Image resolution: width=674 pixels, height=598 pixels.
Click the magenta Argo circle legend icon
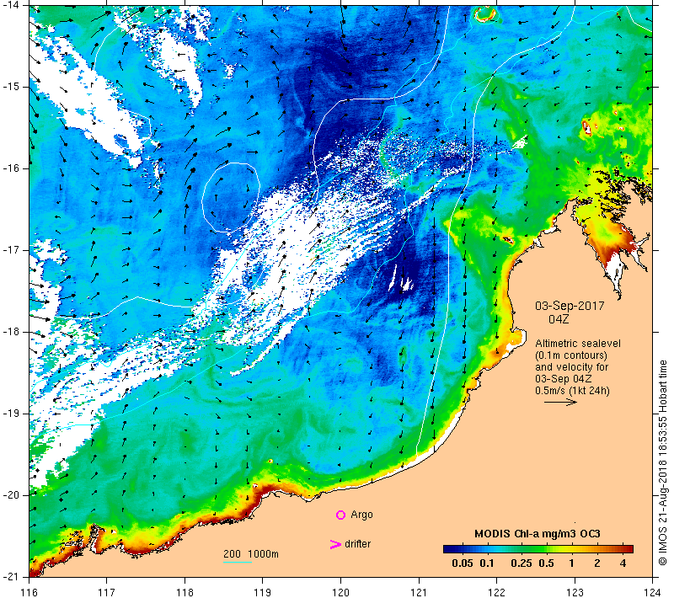340,515
